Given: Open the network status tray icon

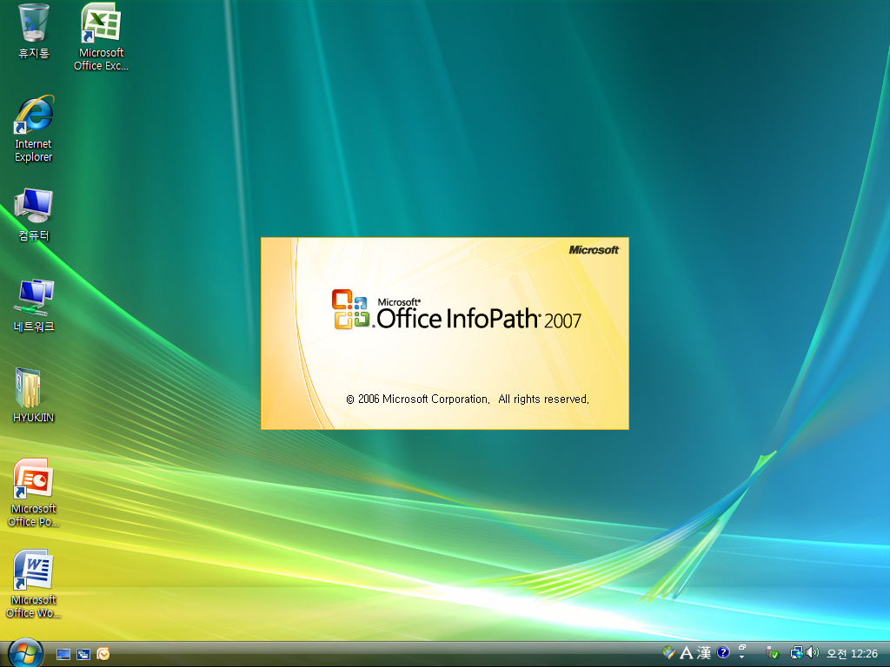Looking at the screenshot, I should pyautogui.click(x=796, y=653).
